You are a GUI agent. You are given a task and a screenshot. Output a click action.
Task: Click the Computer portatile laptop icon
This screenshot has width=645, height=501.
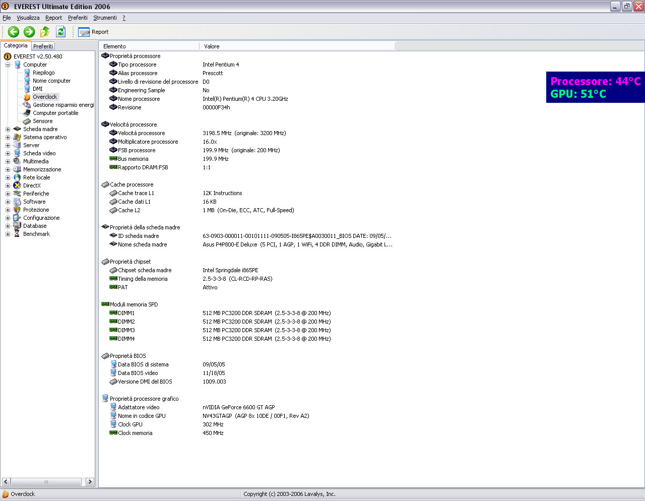click(x=27, y=113)
